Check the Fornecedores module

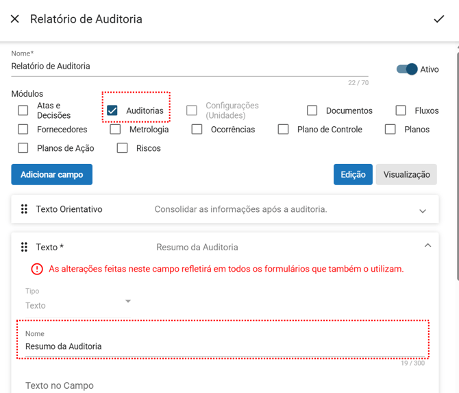[23, 129]
